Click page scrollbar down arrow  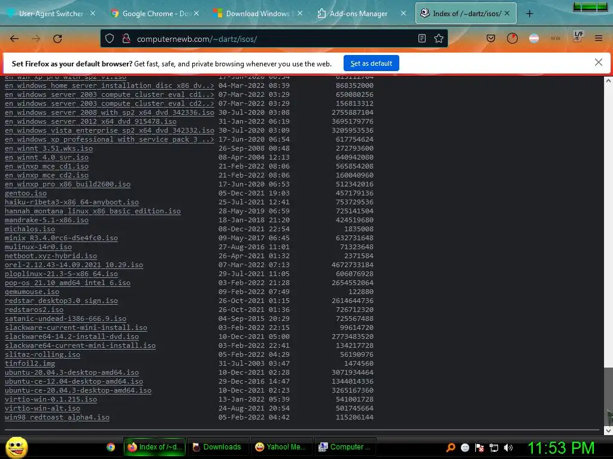[608, 430]
